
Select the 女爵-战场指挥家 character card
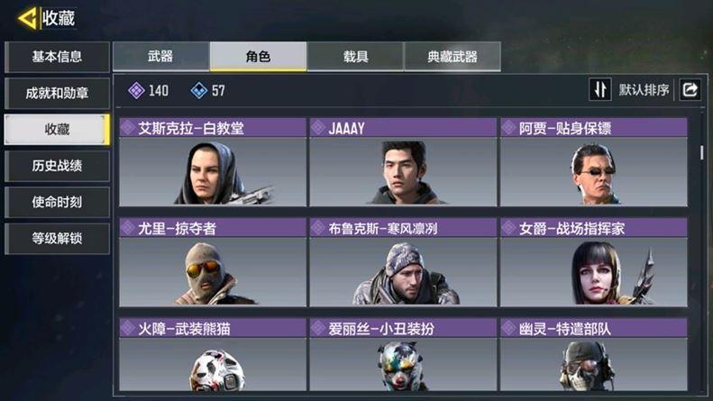(594, 262)
